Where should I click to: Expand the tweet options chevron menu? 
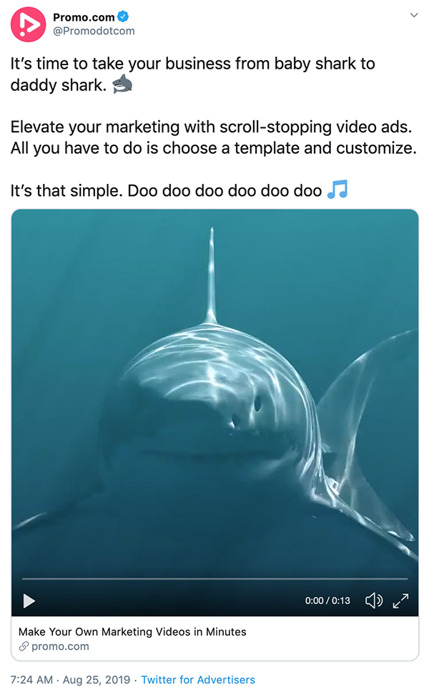click(414, 15)
